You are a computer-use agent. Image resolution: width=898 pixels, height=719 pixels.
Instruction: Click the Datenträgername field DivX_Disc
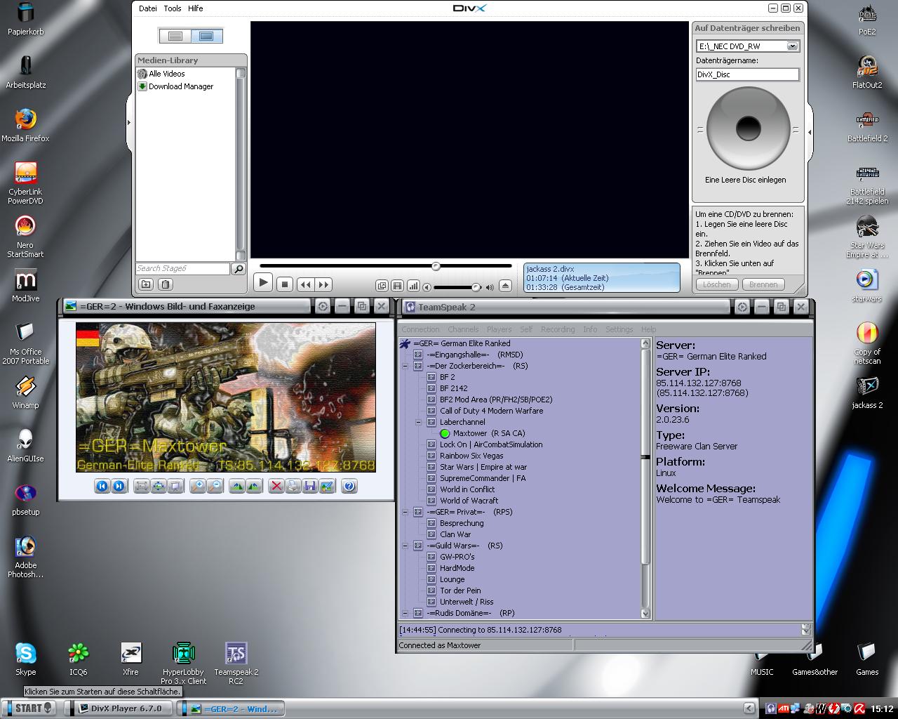tap(747, 74)
